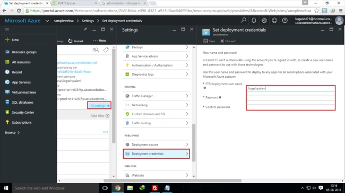Click the tags icon in app blade
Viewport: 345px width, 193px height.
[x=106, y=50]
